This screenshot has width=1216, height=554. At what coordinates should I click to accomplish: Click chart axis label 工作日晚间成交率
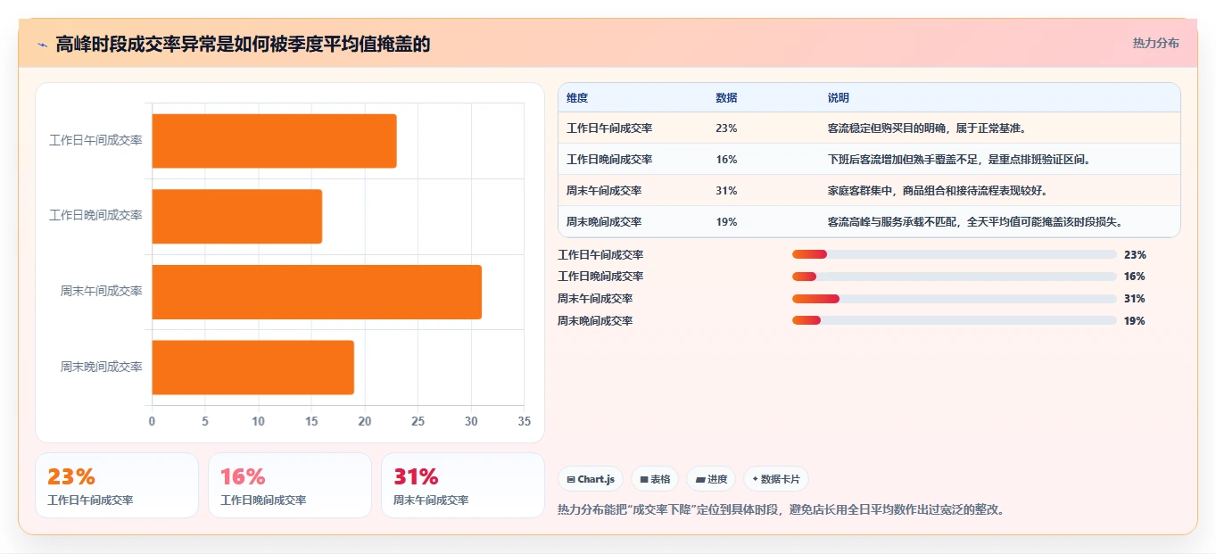tap(95, 216)
